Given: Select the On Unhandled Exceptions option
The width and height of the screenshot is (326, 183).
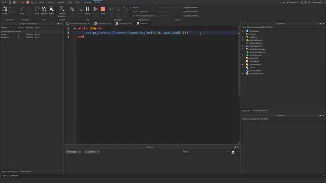Looking at the screenshot, I should pyautogui.click(x=143, y=16).
